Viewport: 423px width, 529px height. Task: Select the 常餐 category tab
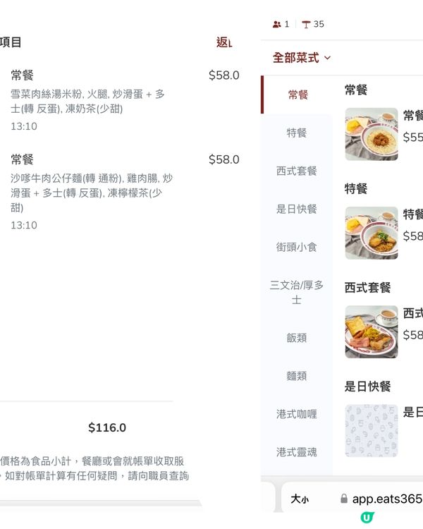[298, 95]
